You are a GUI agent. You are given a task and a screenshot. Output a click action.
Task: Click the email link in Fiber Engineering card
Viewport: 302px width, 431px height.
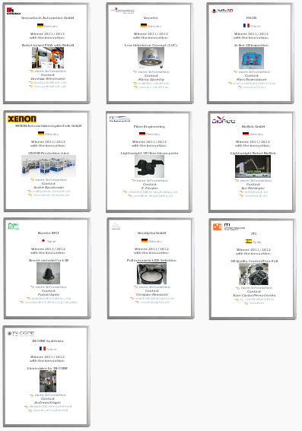pos(153,192)
